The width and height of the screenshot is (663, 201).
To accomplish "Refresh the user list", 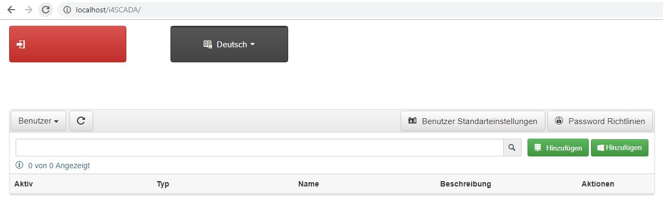I will coord(81,121).
